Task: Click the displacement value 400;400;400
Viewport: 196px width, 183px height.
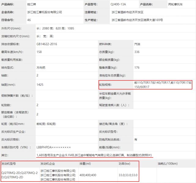Action: (x=88, y=175)
